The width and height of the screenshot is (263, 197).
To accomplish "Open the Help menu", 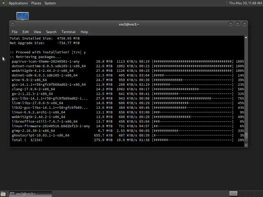I will click(x=84, y=32).
